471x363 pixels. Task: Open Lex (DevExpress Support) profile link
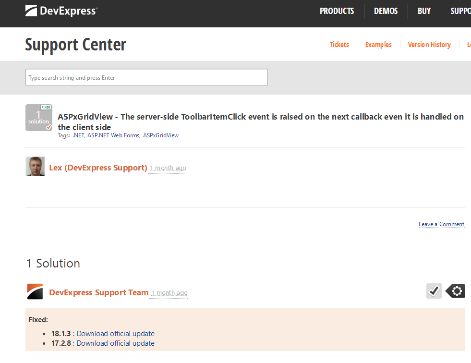(98, 168)
